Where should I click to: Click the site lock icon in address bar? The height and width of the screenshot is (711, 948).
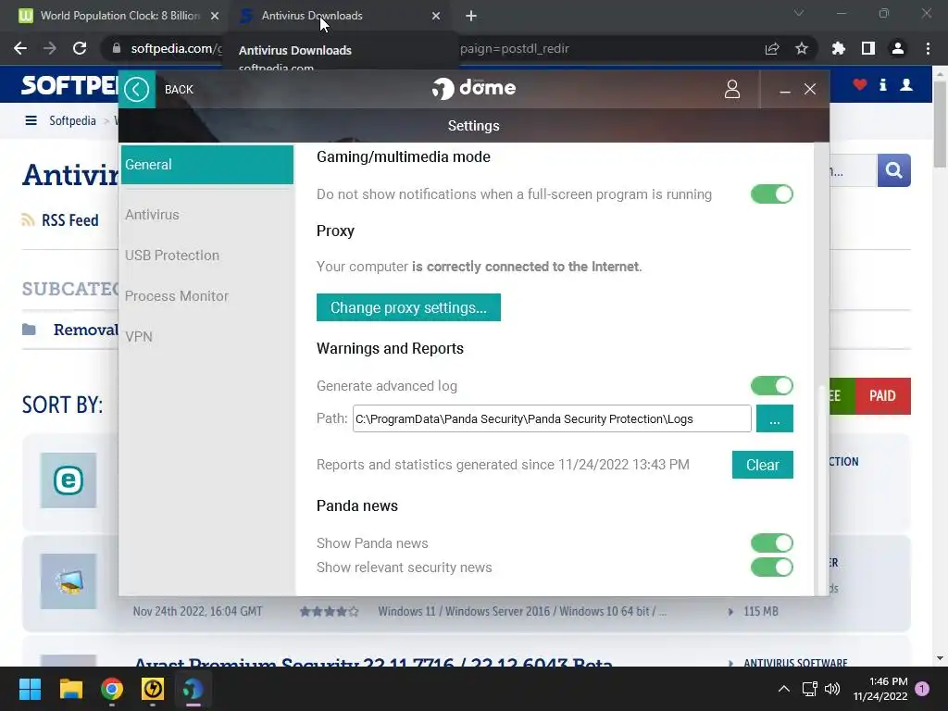pos(116,48)
